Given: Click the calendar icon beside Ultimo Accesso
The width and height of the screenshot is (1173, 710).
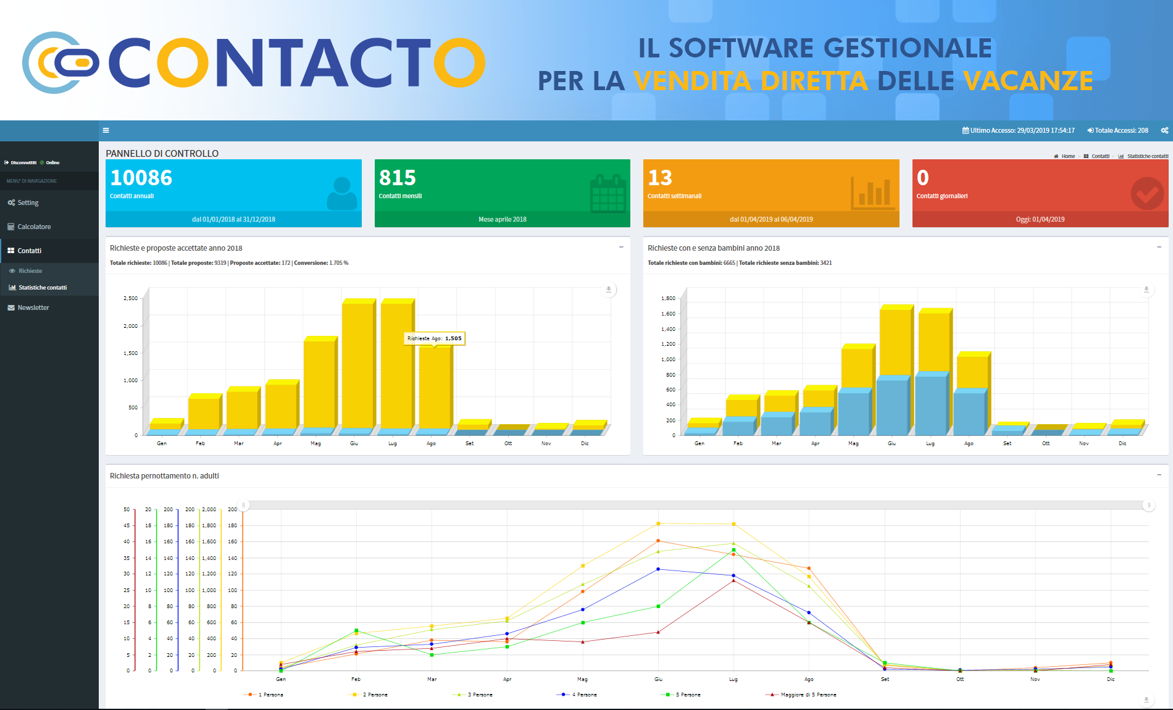Looking at the screenshot, I should pyautogui.click(x=966, y=130).
